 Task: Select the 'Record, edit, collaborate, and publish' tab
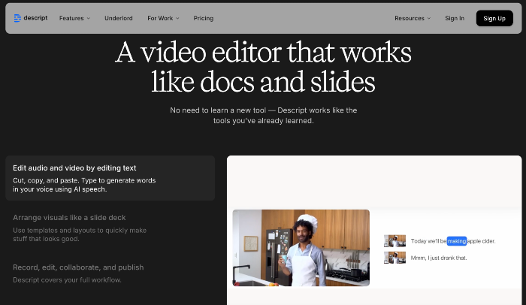pos(110,273)
